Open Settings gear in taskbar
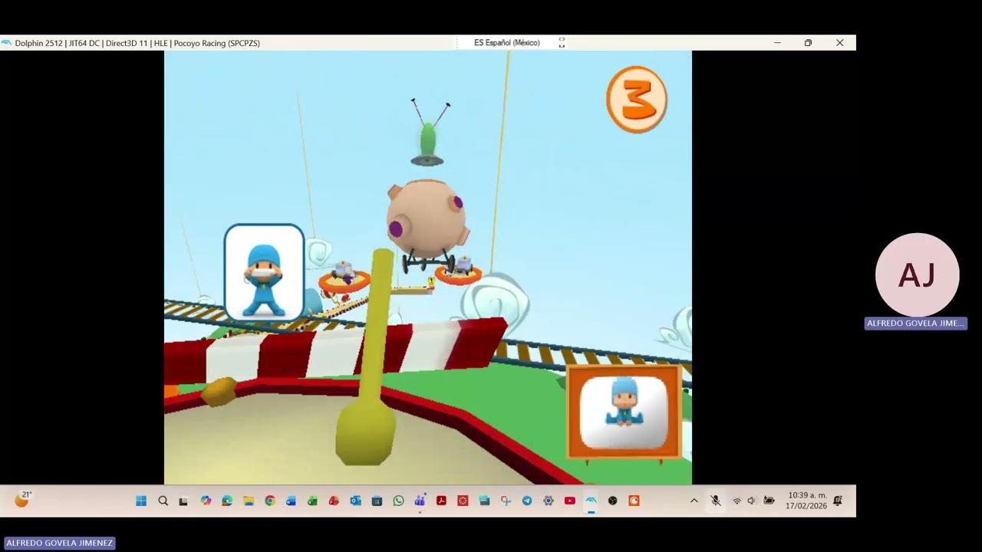982x552 pixels. tap(549, 501)
